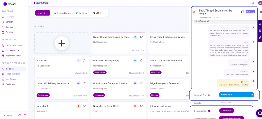Open the Feedback Portal
The width and height of the screenshot is (262, 119).
(x=13, y=74)
